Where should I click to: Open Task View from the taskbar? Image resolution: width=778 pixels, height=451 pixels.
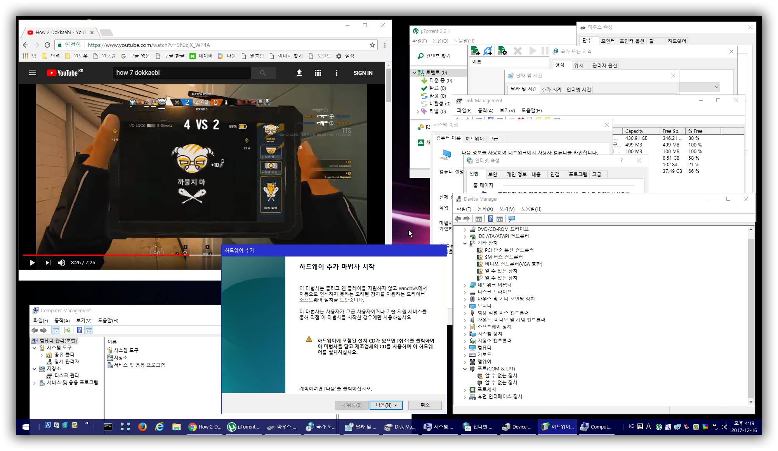[125, 427]
